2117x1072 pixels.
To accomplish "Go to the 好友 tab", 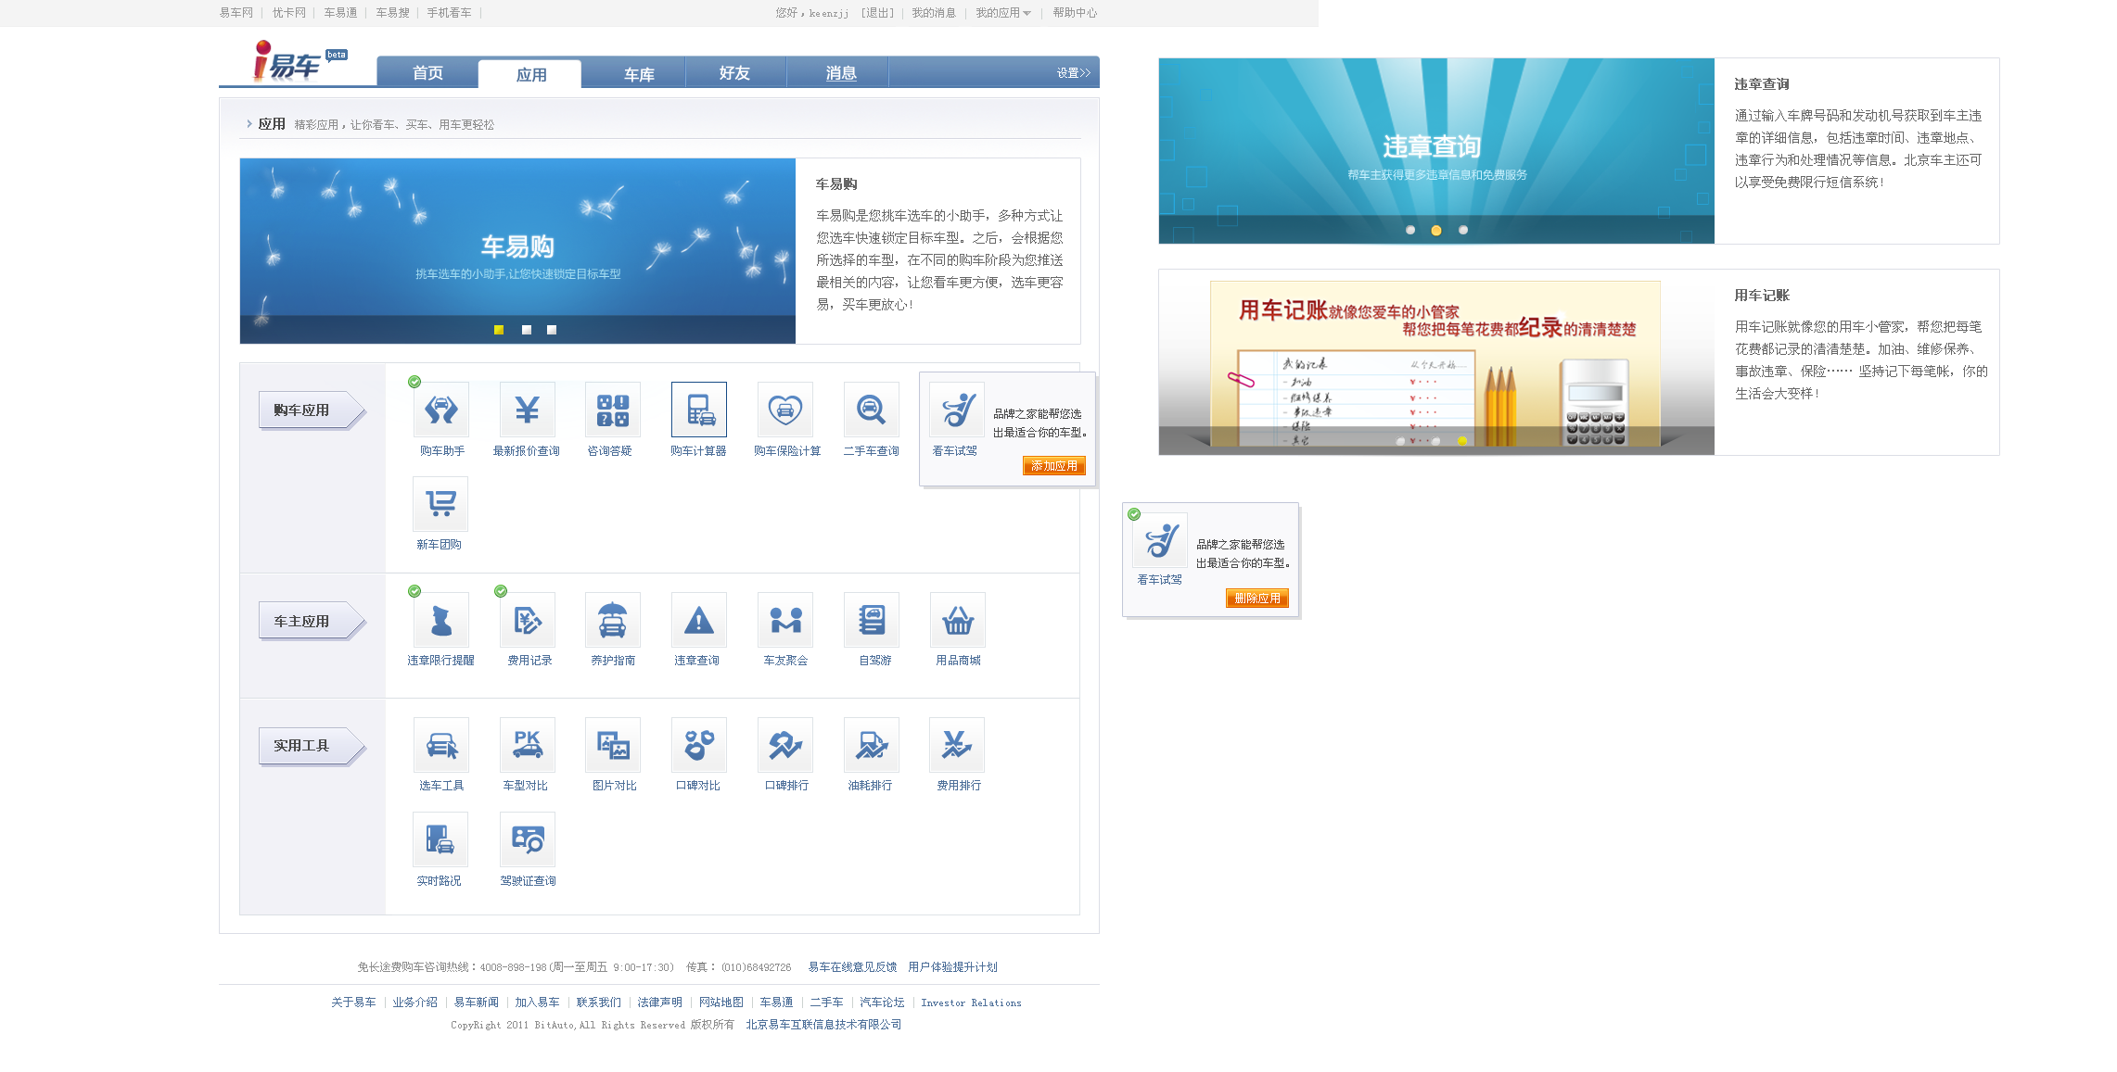I will [x=734, y=73].
